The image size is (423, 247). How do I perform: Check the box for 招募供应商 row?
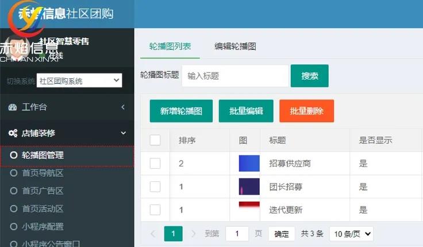(155, 164)
